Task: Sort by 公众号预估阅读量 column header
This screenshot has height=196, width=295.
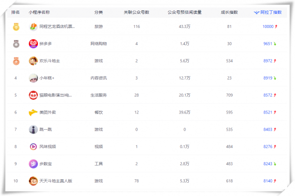Action: click(184, 12)
